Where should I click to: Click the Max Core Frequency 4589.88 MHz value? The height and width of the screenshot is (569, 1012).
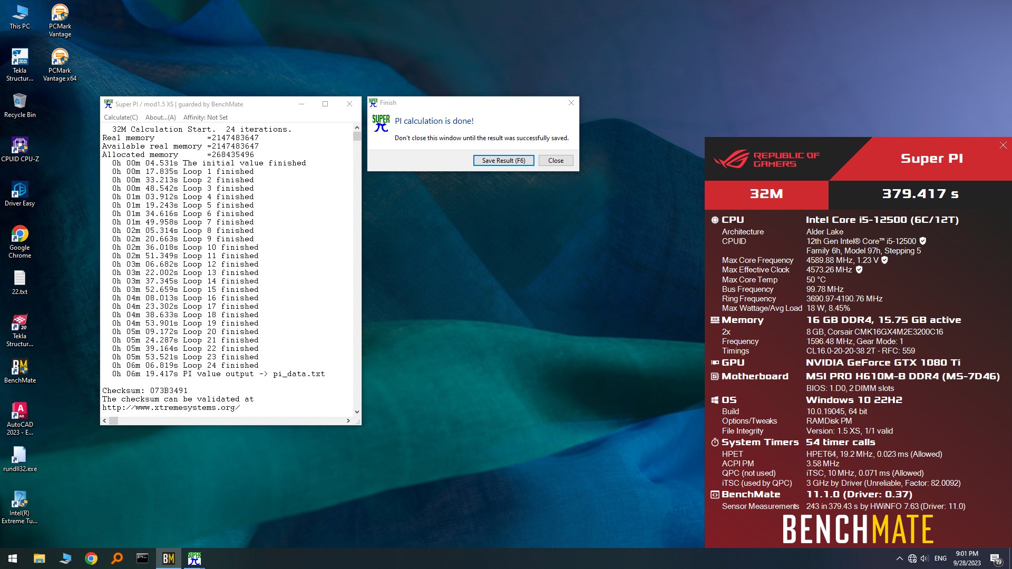[842, 260]
